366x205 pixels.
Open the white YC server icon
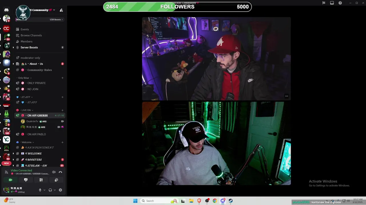pos(6,140)
